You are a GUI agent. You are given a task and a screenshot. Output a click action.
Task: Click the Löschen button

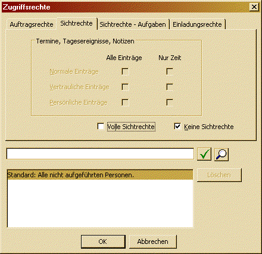pyautogui.click(x=219, y=175)
